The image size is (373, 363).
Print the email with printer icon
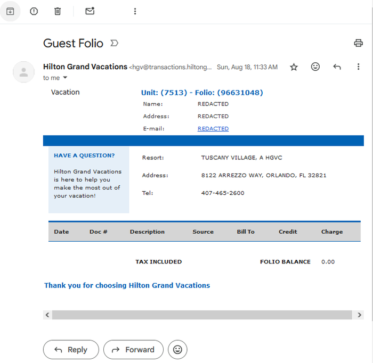coord(358,43)
